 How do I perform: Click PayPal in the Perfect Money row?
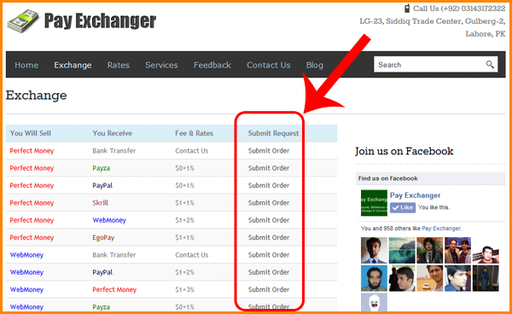(102, 186)
